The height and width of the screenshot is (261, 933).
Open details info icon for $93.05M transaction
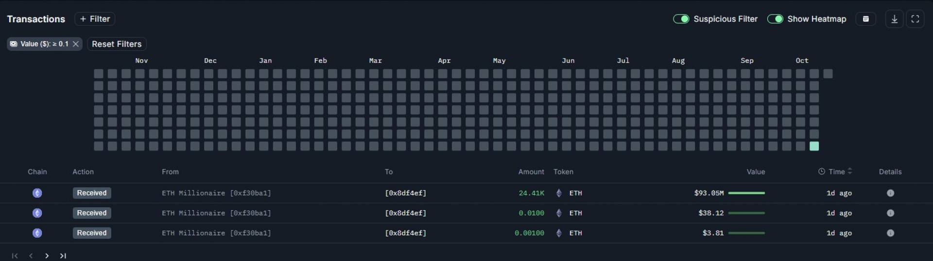[x=890, y=193]
